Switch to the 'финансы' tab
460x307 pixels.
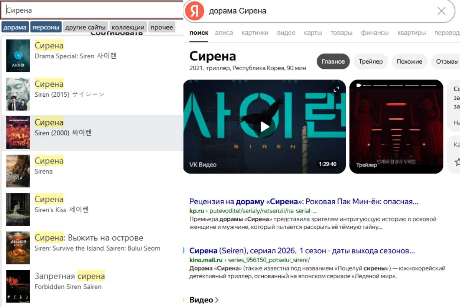pyautogui.click(x=375, y=33)
